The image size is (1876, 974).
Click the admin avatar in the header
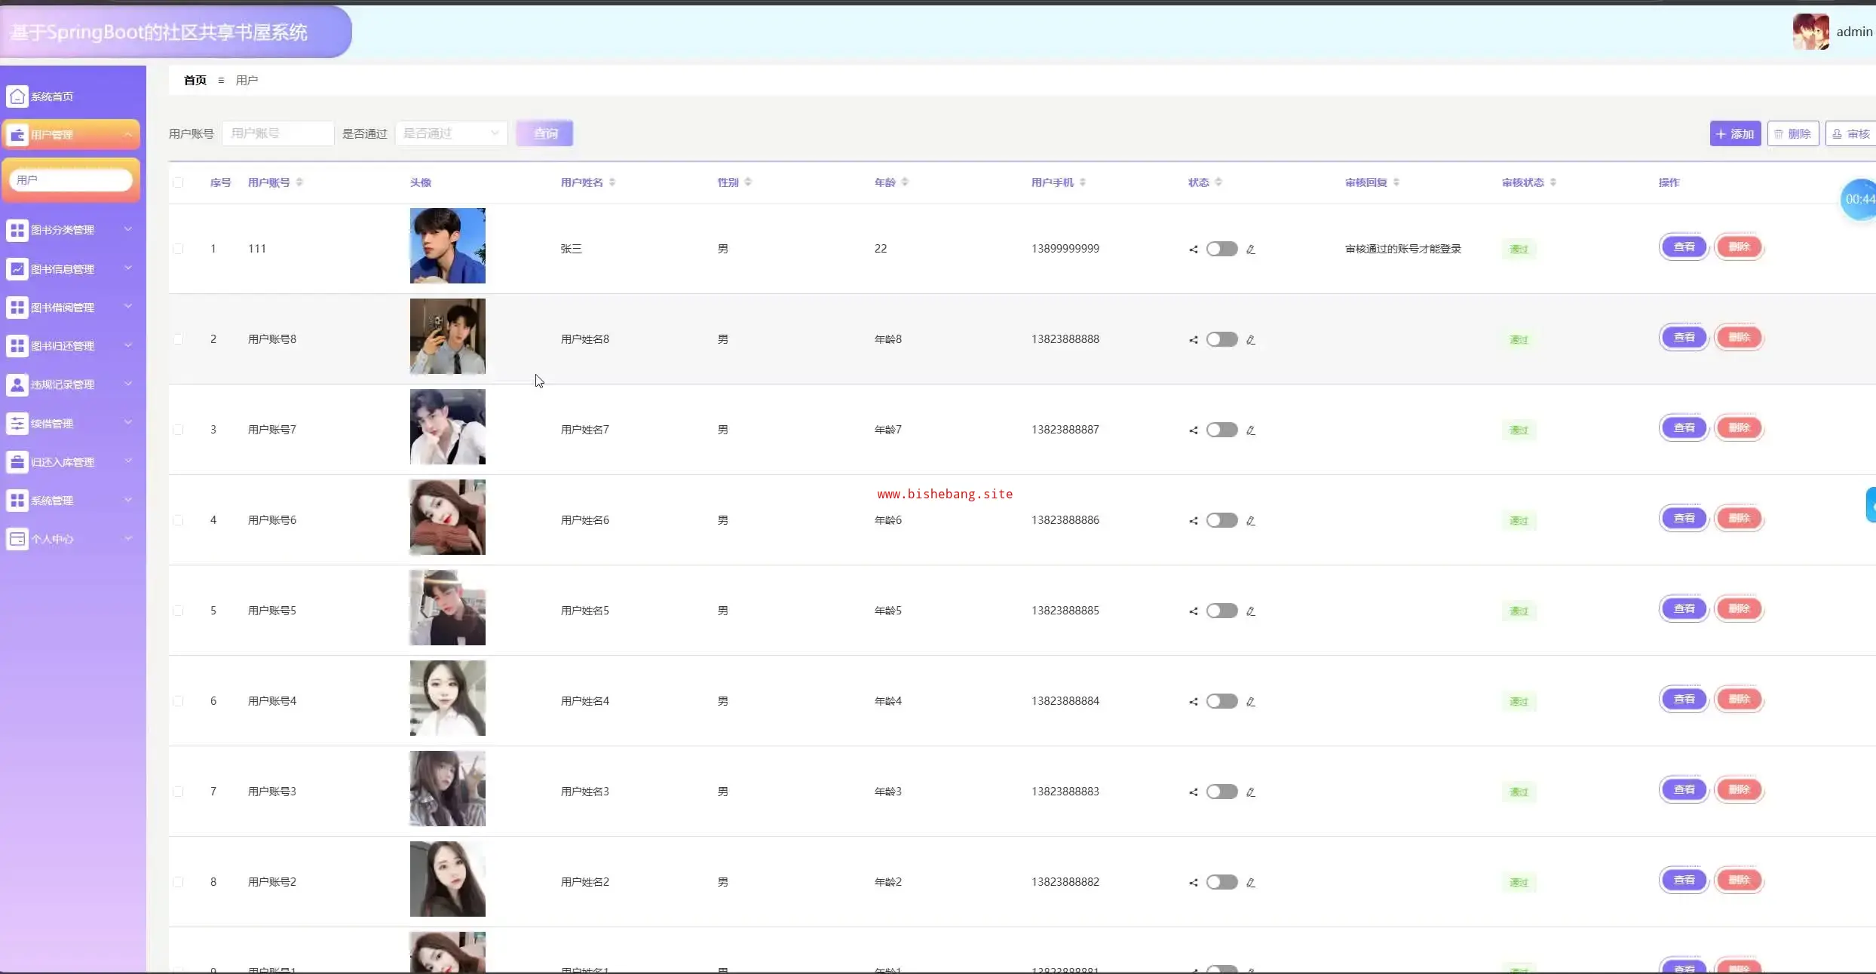[x=1810, y=32]
